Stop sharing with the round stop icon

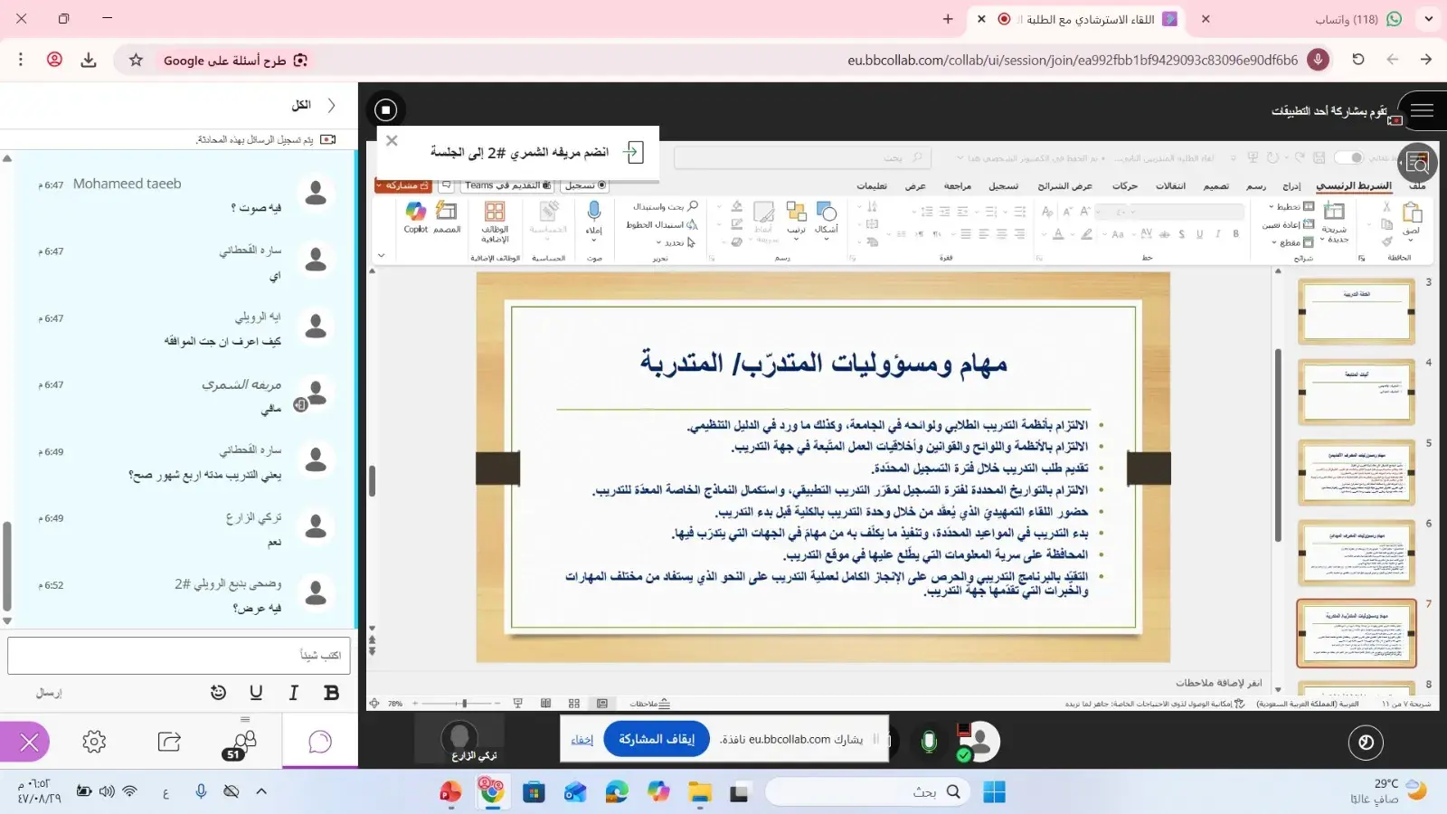386,109
